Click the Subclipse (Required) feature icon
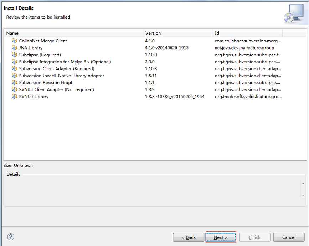Image resolution: width=309 pixels, height=246 pixels. [x=15, y=55]
